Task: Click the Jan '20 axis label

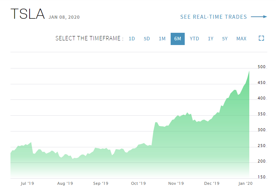Action: click(245, 183)
